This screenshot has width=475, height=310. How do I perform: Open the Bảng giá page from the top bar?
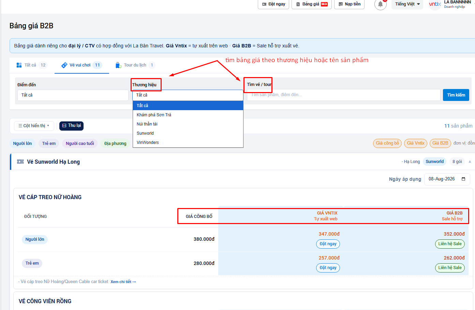pos(312,4)
